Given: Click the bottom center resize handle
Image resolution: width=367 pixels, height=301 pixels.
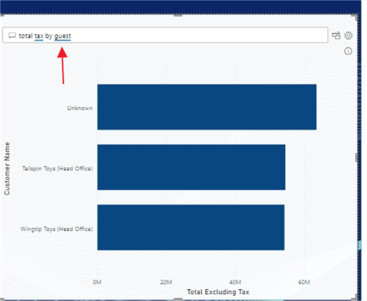Looking at the screenshot, I should tap(178, 299).
